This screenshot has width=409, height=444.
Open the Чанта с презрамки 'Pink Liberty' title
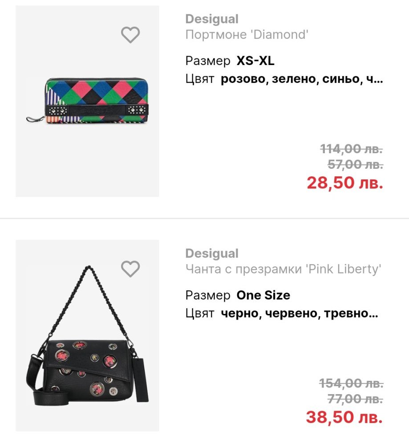click(283, 269)
